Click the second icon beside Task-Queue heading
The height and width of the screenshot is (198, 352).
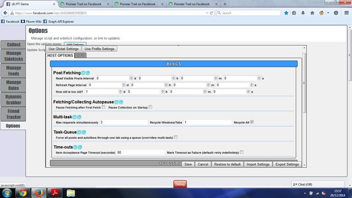click(x=84, y=132)
